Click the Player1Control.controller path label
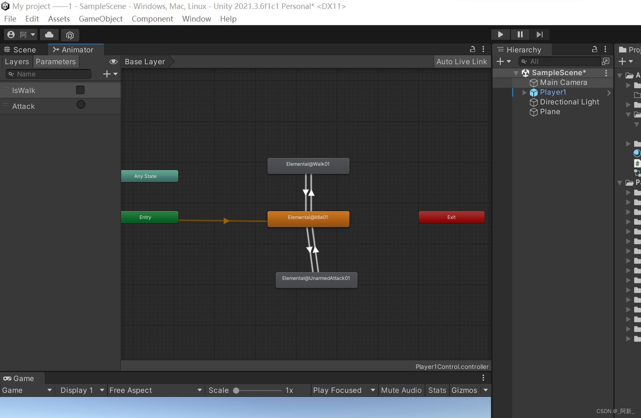 pyautogui.click(x=452, y=366)
